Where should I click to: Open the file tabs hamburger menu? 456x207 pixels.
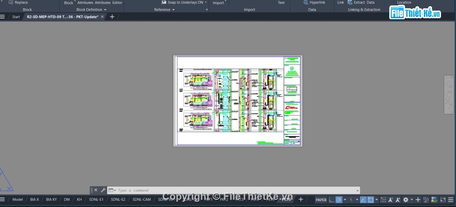pos(2,17)
